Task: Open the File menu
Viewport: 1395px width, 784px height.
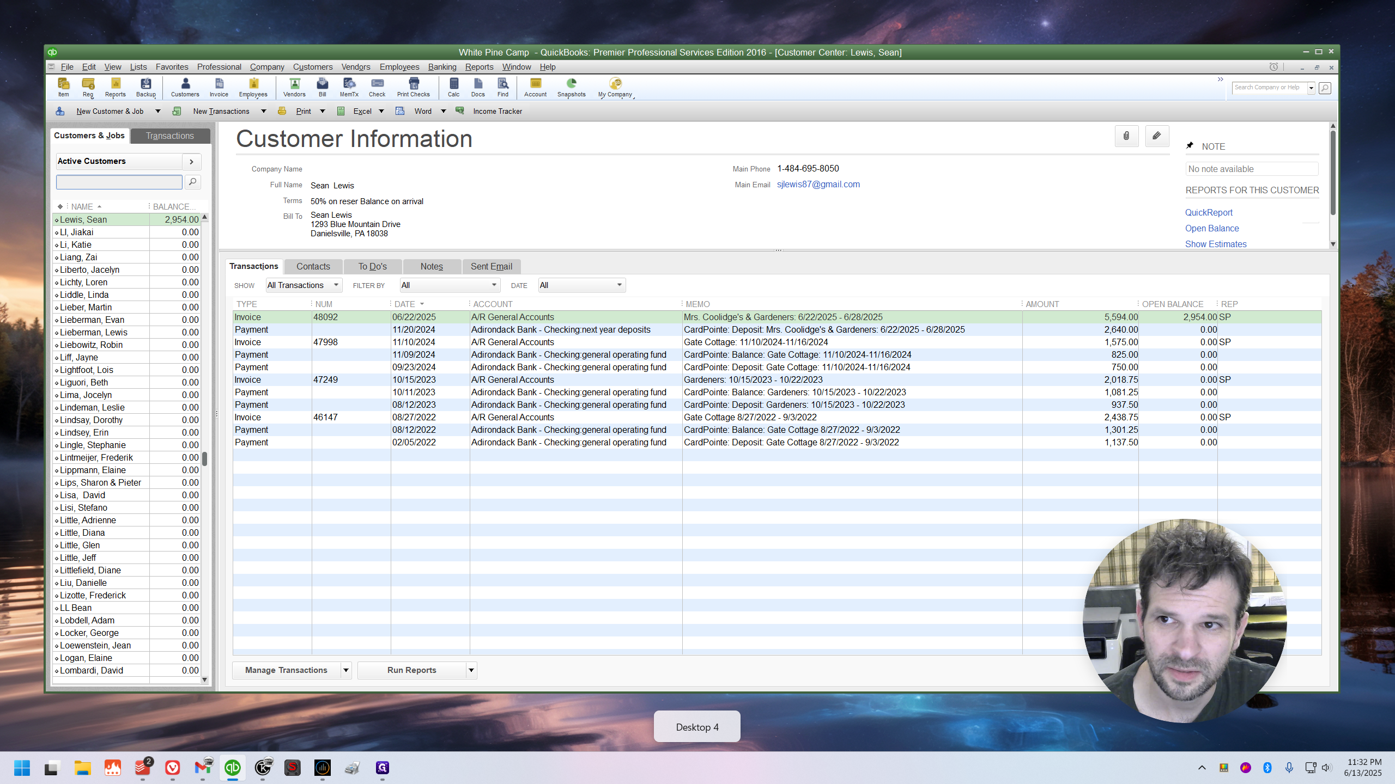Action: pos(67,67)
